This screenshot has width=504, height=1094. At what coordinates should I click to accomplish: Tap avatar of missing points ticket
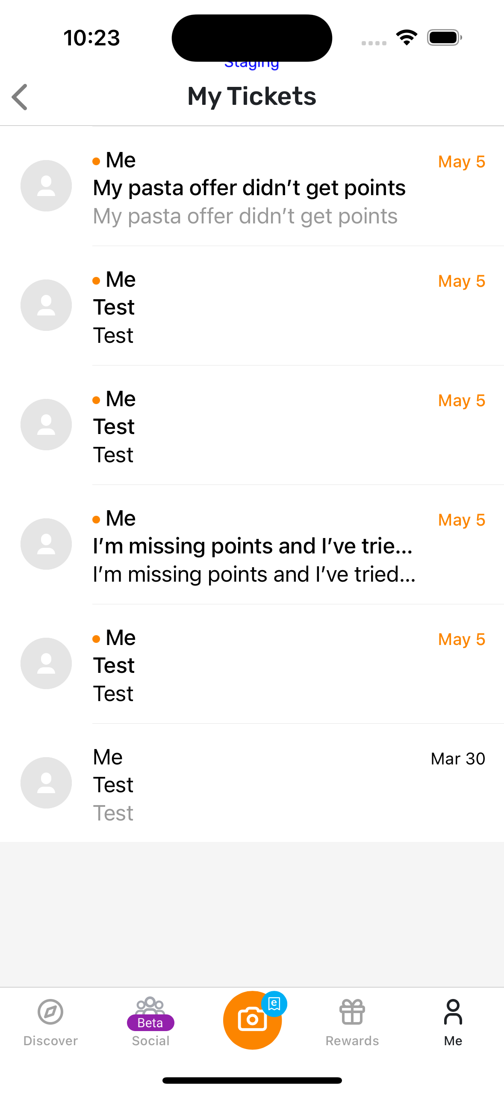[46, 544]
